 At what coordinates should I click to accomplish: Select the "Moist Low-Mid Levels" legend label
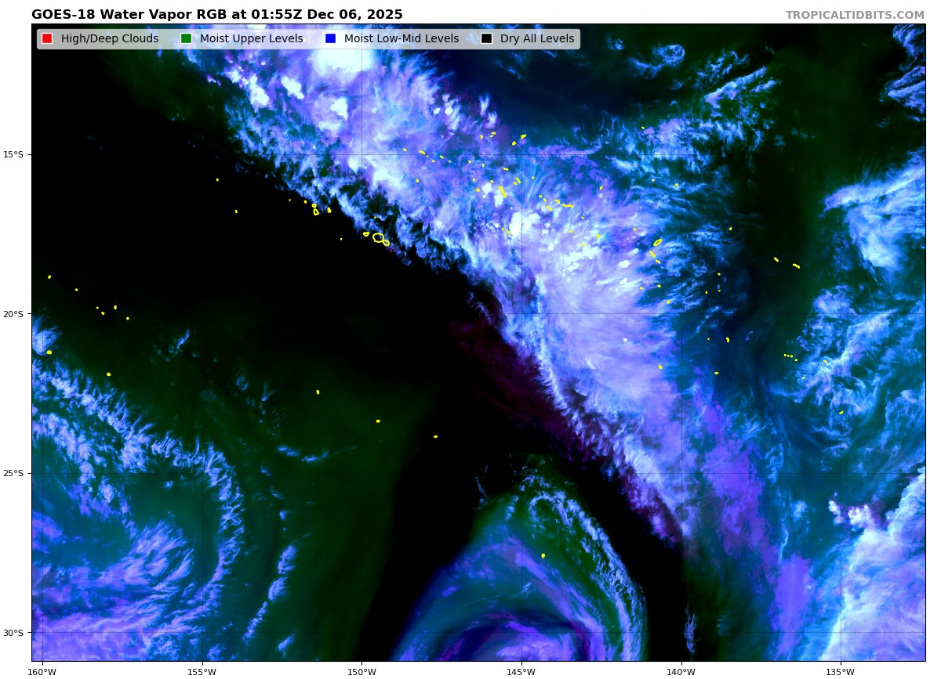click(401, 39)
